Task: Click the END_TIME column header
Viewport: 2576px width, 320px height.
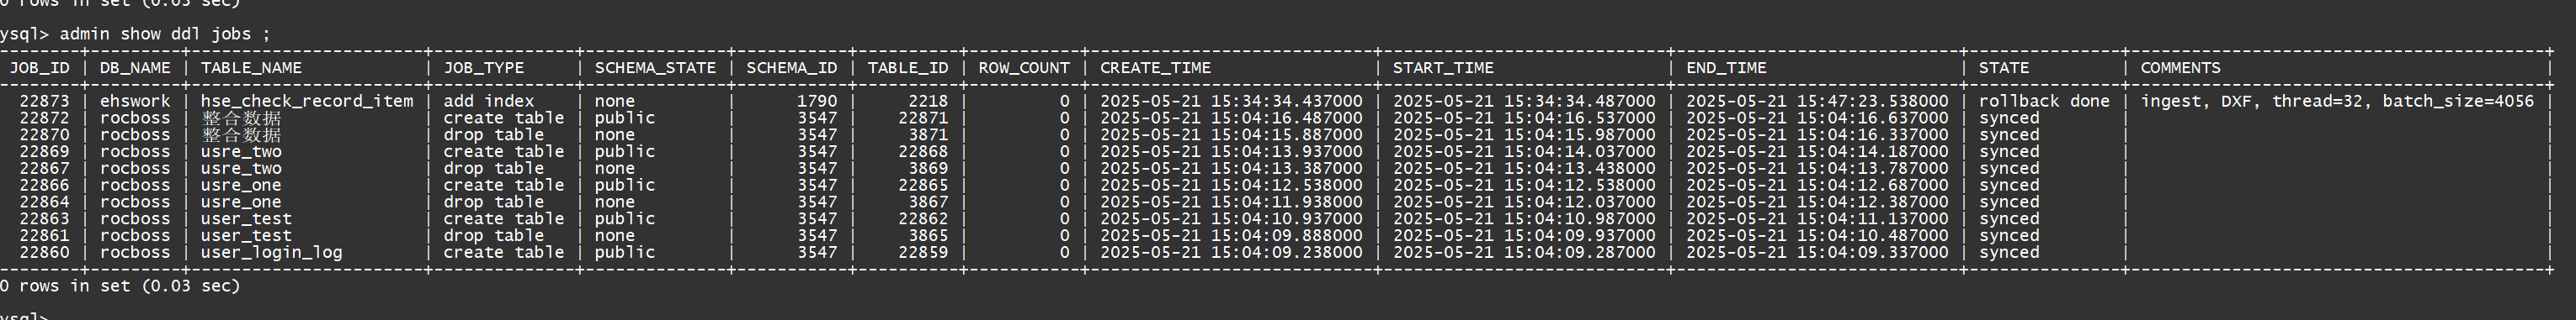Action: click(x=1726, y=68)
